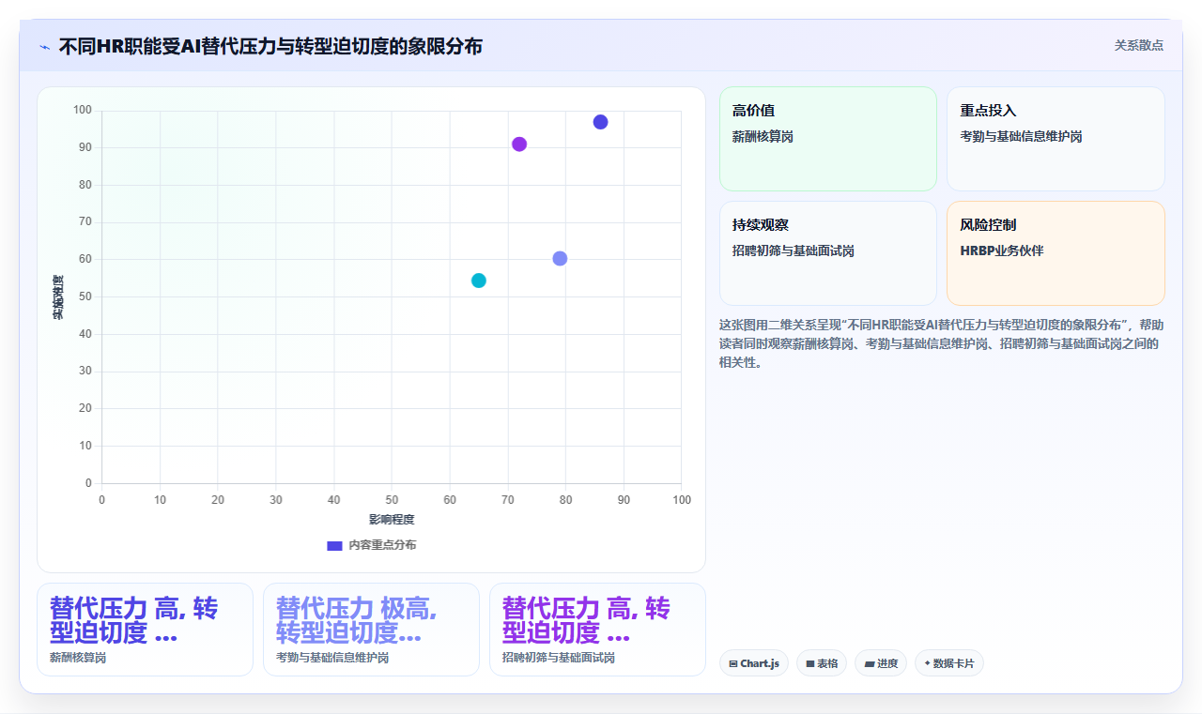Click the description paragraph starting 这张图用二维关系

[942, 343]
